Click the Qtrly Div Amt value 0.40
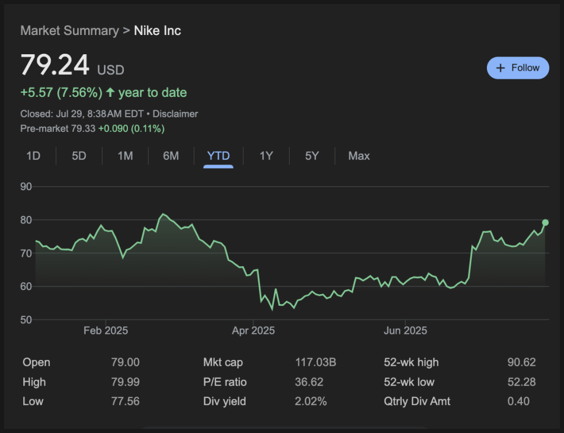Screen dimensions: 564x433 (x=518, y=401)
